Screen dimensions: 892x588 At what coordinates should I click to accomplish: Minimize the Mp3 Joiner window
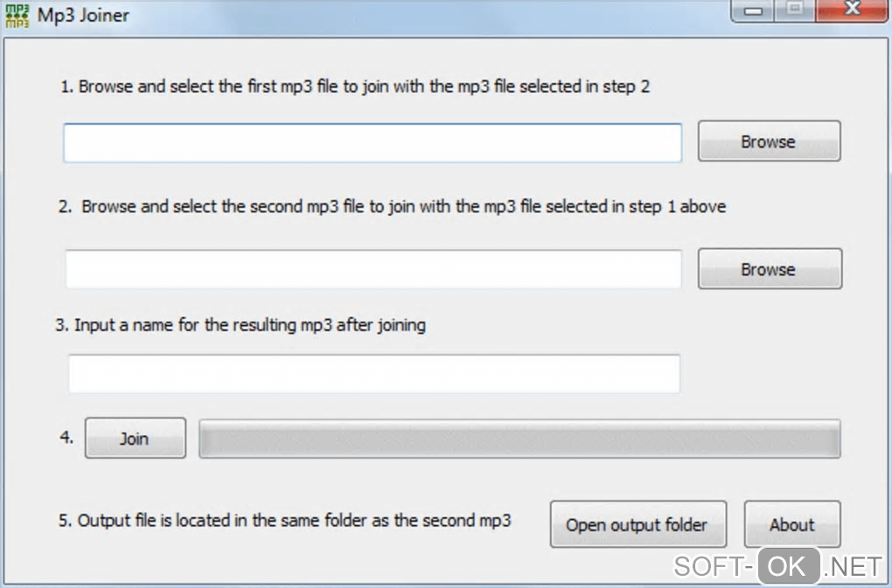click(x=754, y=10)
